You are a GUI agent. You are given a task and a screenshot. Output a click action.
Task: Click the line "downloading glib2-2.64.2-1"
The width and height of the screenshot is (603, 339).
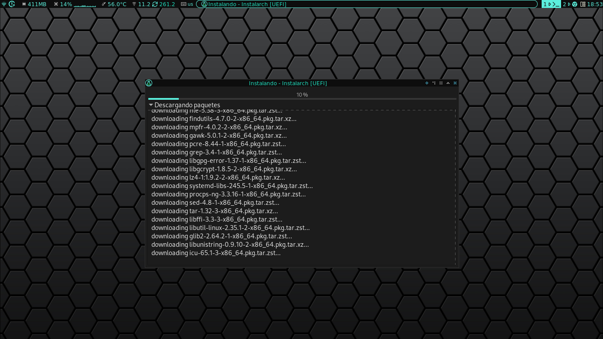click(222, 236)
